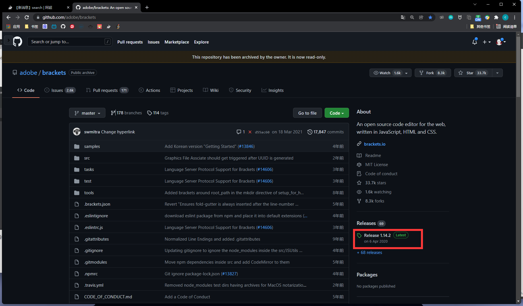Click the tools folder icon

[77, 193]
